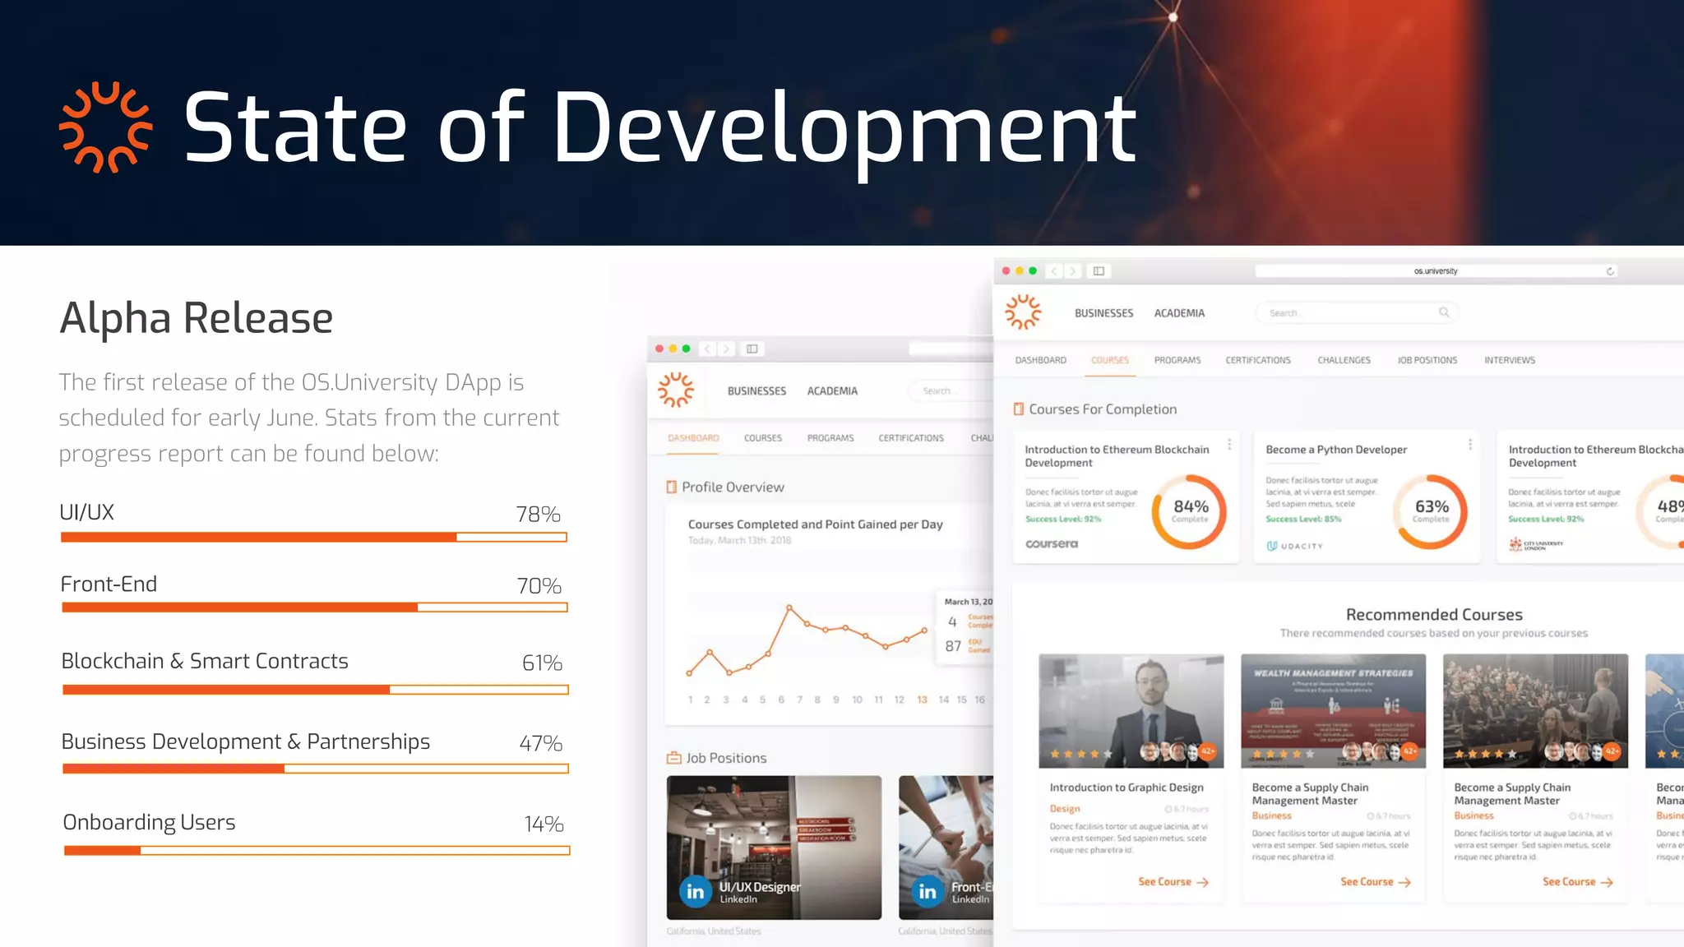This screenshot has height=947, width=1684.
Task: Click the 'Recommended Courses' heading
Action: 1434,614
